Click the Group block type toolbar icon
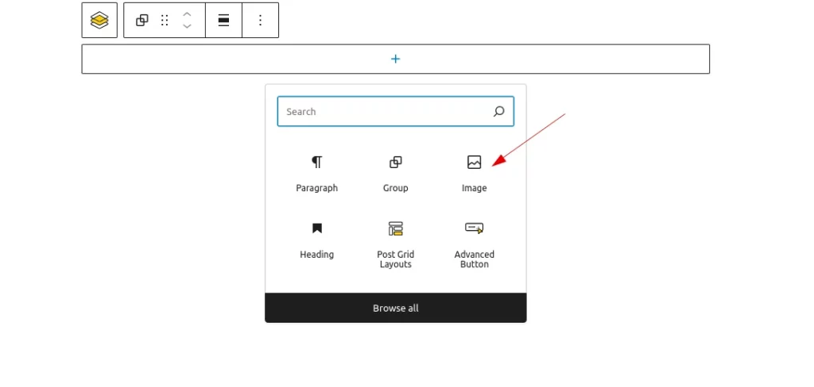This screenshot has height=387, width=814. coord(142,21)
